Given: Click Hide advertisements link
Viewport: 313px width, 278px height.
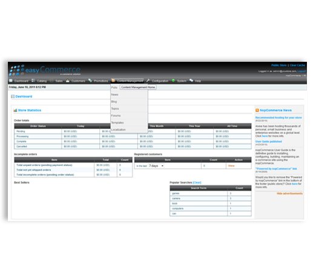Looking at the screenshot, I should point(289,194).
